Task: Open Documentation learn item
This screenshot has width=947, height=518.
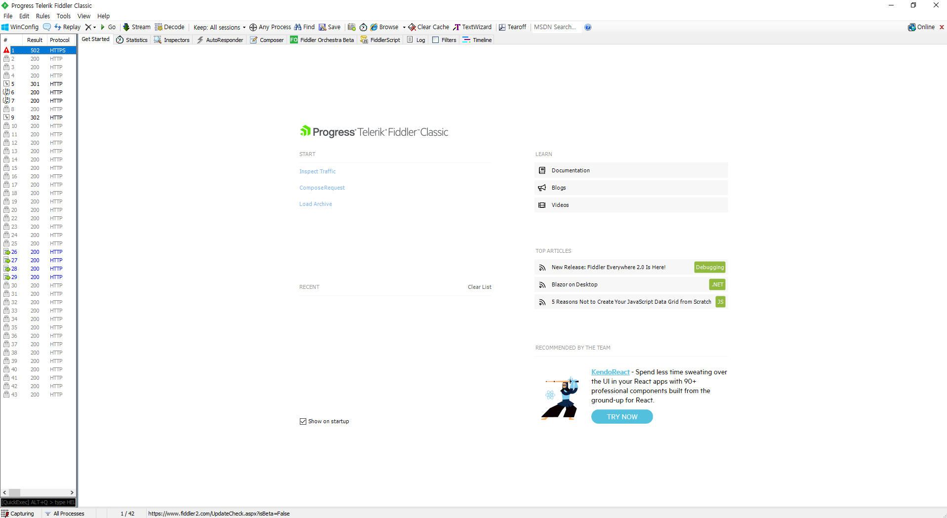Action: (631, 170)
